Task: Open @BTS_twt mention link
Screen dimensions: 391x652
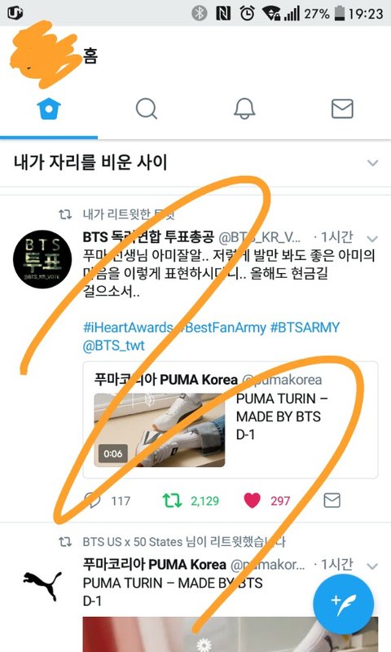Action: point(113,346)
